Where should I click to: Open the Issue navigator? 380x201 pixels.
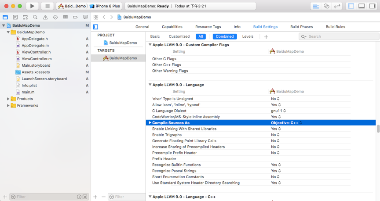coord(45,17)
